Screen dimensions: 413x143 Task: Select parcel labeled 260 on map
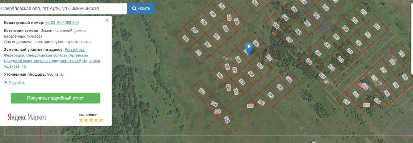coord(325,7)
